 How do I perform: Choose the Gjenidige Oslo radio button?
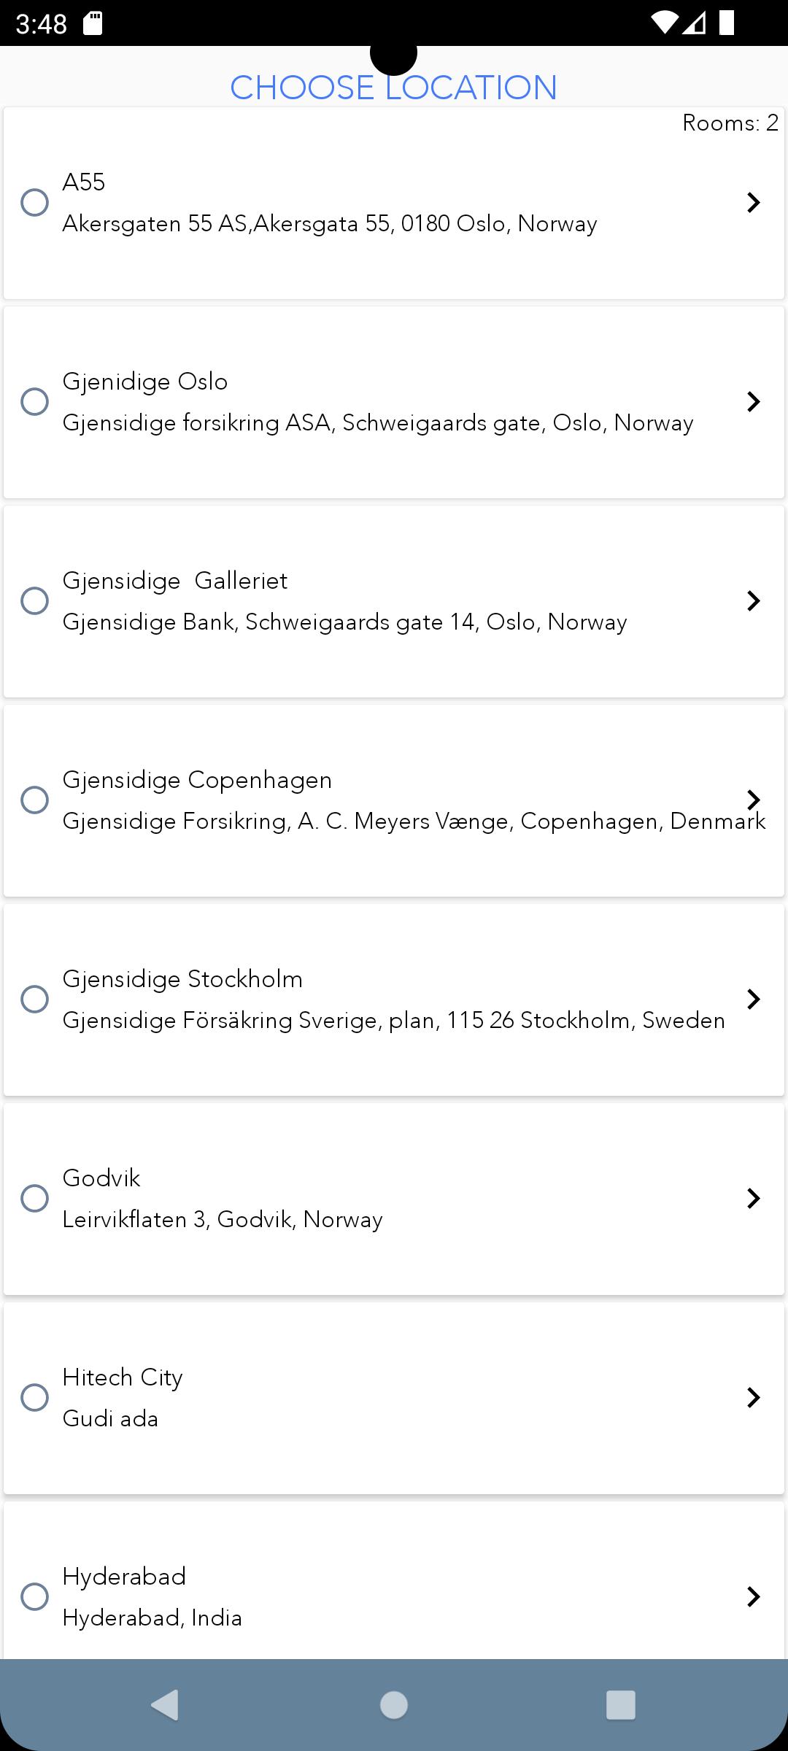click(x=34, y=401)
